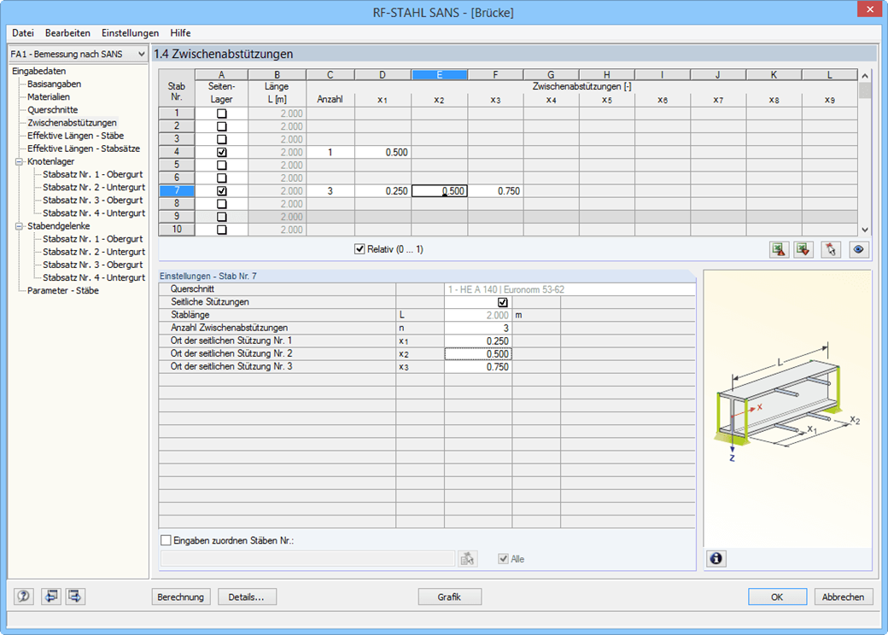This screenshot has height=635, width=888.
Task: Click the pick members icon beside input field
Action: click(467, 559)
